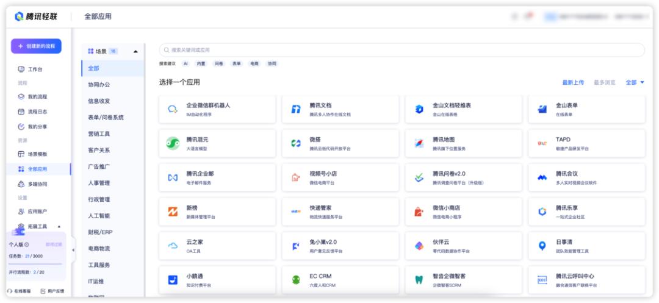Open the EC CRM app icon
Screen dimensions: 659x303
pyautogui.click(x=296, y=280)
